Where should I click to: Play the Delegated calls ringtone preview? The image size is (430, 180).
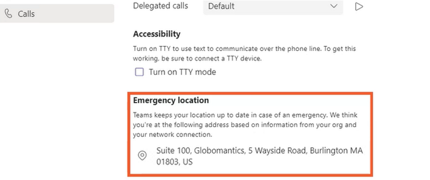(x=359, y=6)
